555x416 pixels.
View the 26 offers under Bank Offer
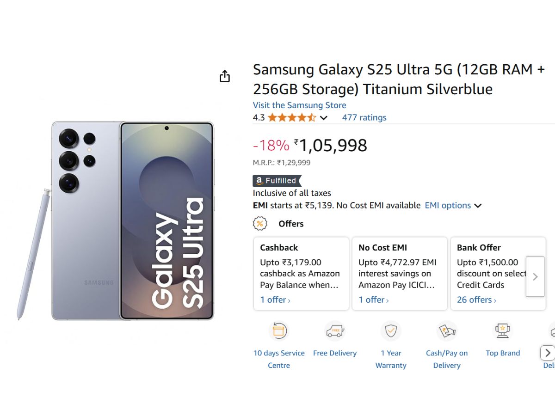pos(476,300)
